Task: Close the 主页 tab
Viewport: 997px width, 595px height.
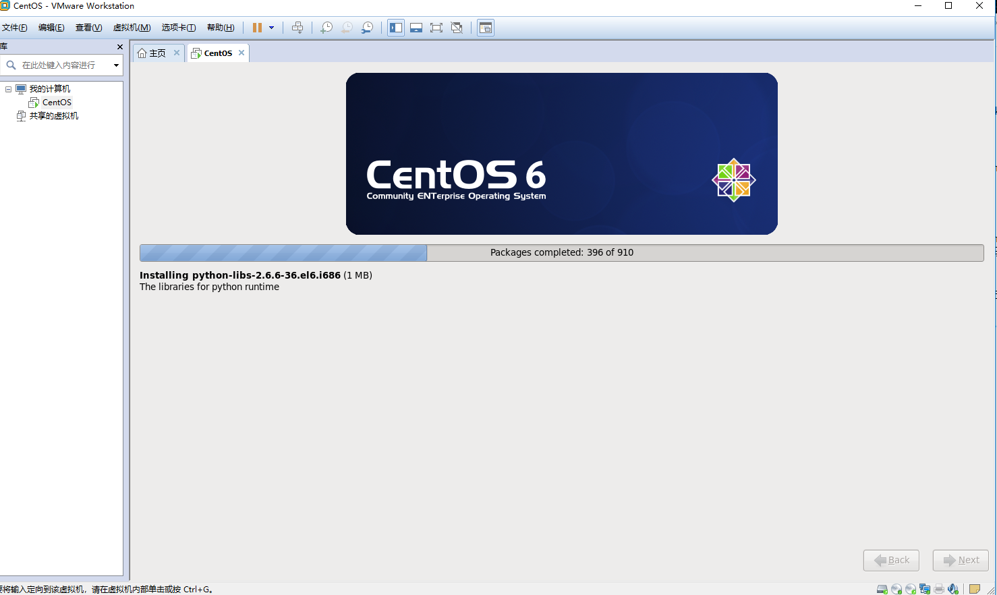Action: 177,53
